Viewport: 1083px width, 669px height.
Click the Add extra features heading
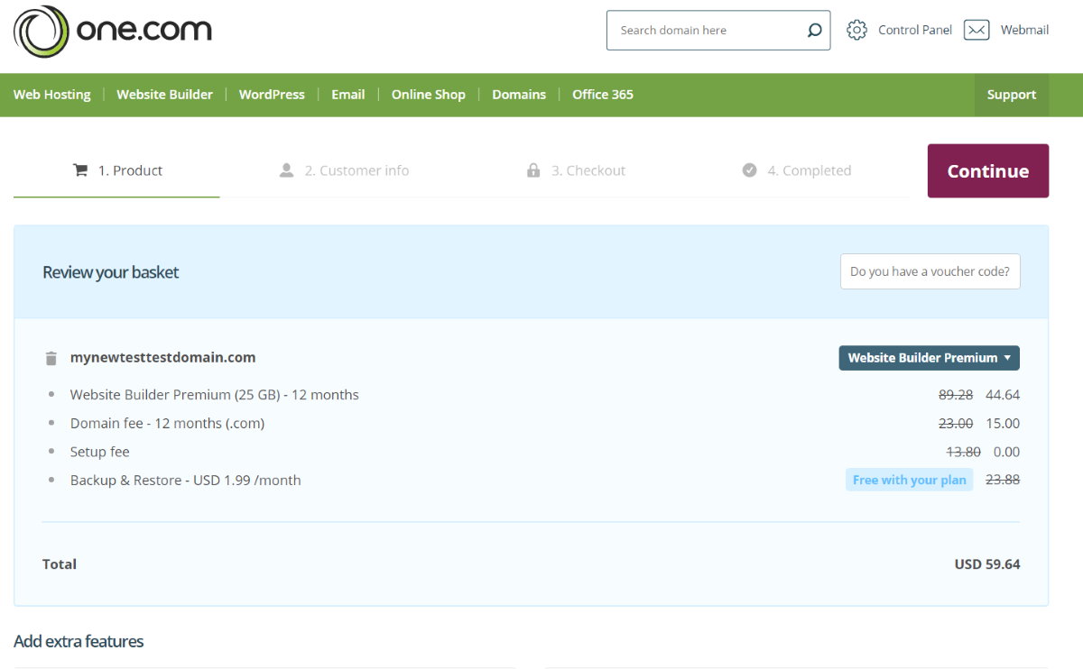[79, 642]
